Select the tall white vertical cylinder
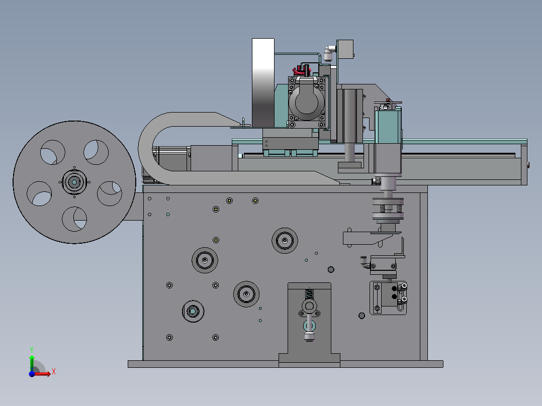The width and height of the screenshot is (542, 406). (263, 83)
